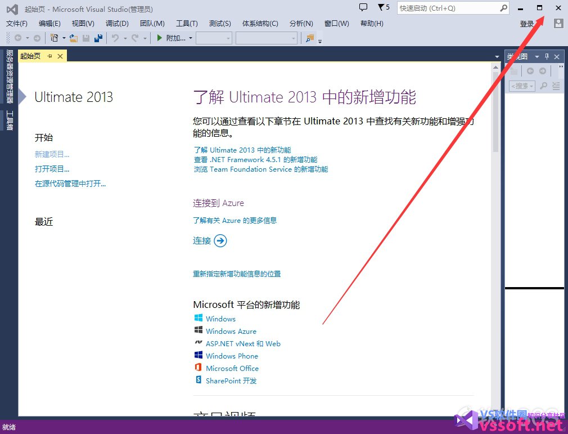568x434 pixels.
Task: Toggle the pin on the 起始页 tab
Action: (50, 56)
